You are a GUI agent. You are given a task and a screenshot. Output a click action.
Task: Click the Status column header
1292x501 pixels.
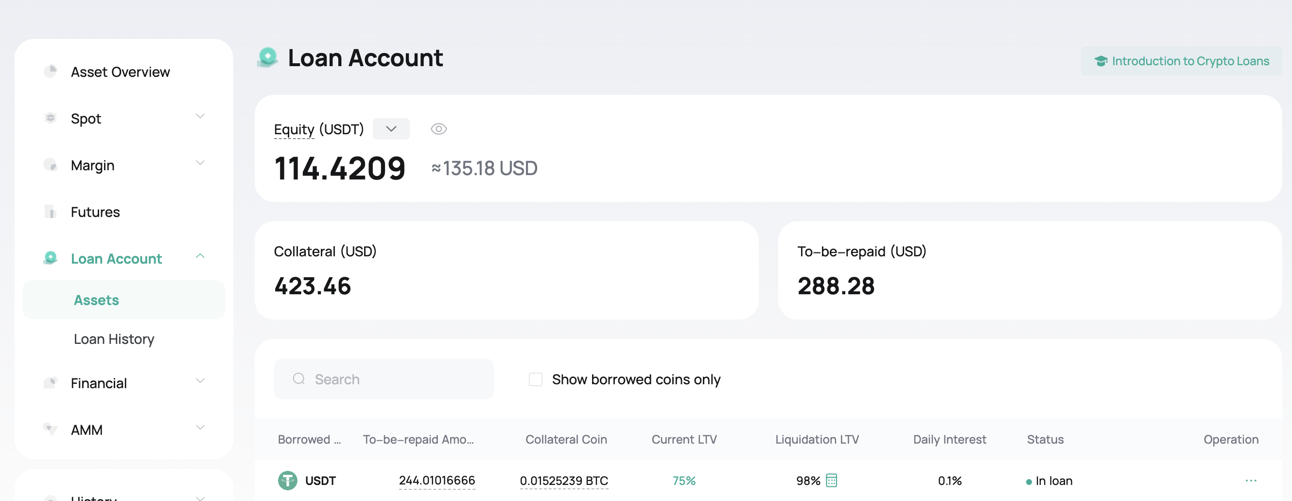tap(1045, 439)
